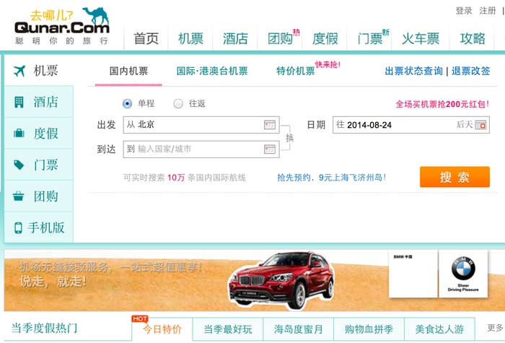This screenshot has height=343, width=505.
Task: Click 抢先预约 9元上海飞济州岛 link
Action: (x=332, y=178)
